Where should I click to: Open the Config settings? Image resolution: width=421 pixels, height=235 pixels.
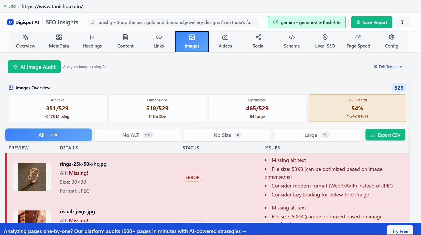click(391, 41)
